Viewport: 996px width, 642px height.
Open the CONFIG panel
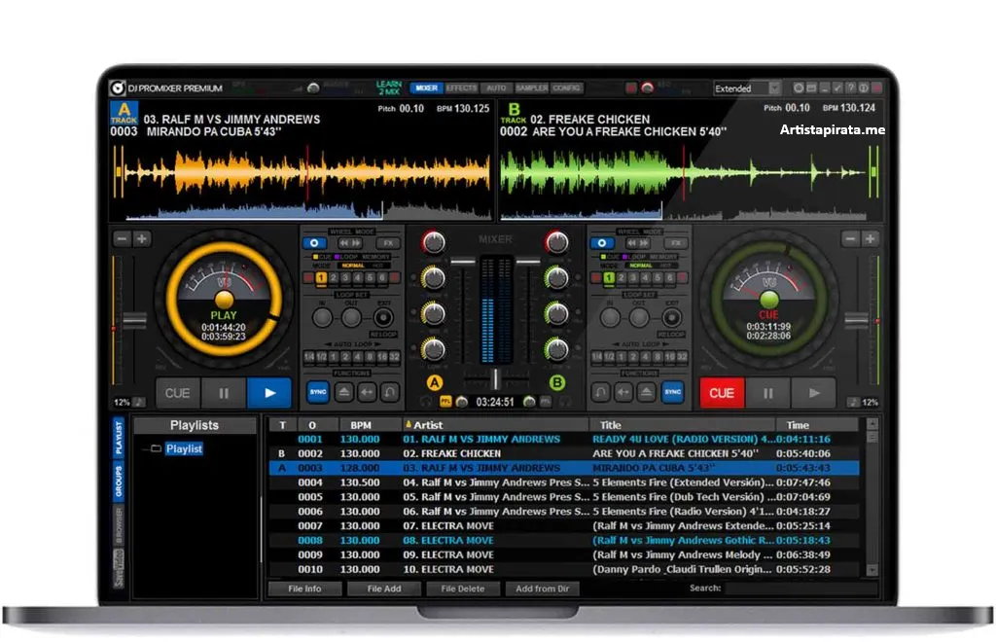tap(566, 89)
